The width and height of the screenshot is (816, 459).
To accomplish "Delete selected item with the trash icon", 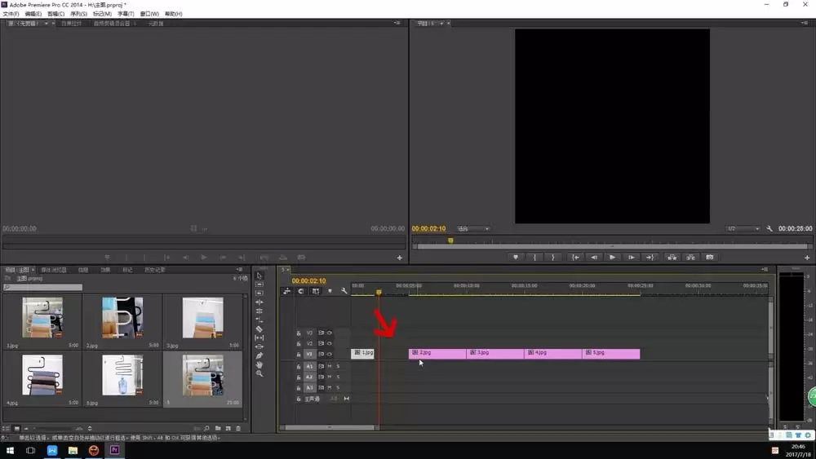I will [238, 428].
